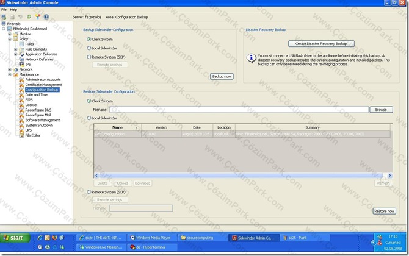Select Remote System (SCP) under Backup Configuration
Image resolution: width=409 pixels, height=256 pixels.
point(89,57)
